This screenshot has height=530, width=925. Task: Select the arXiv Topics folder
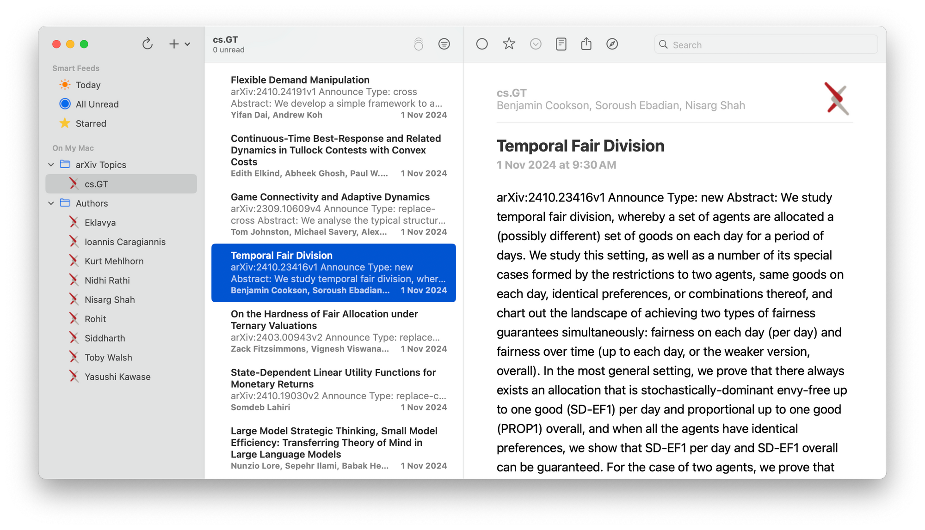(121, 164)
